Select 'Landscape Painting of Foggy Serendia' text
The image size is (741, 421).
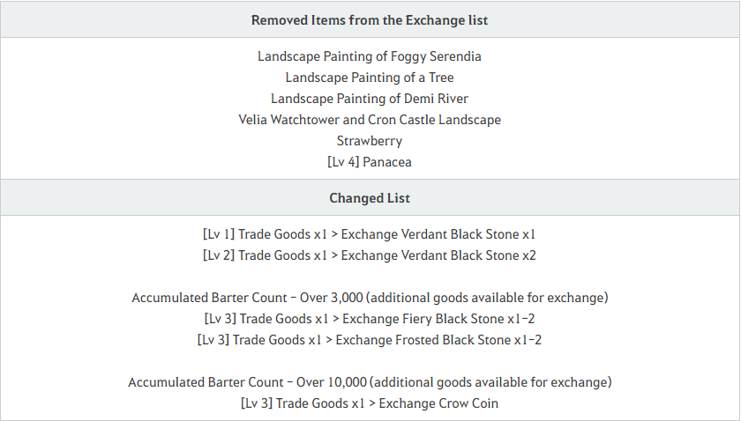coord(369,56)
